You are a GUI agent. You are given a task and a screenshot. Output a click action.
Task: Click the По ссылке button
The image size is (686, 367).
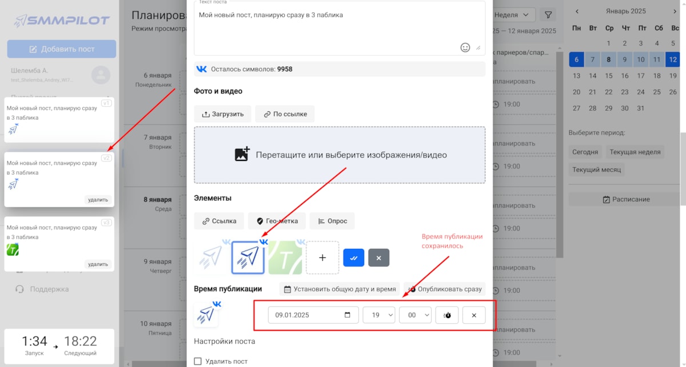(285, 114)
